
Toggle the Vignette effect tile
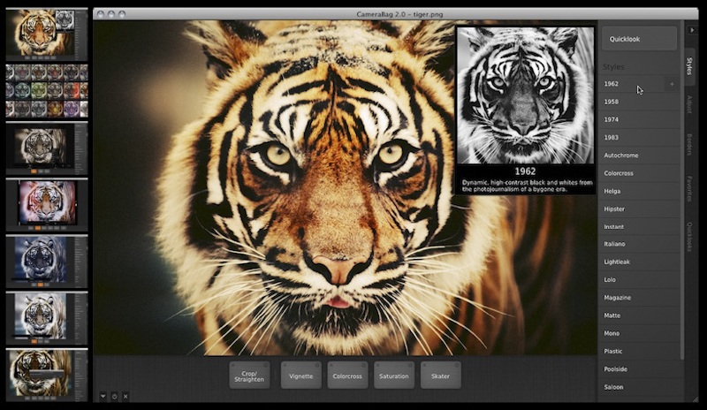301,376
